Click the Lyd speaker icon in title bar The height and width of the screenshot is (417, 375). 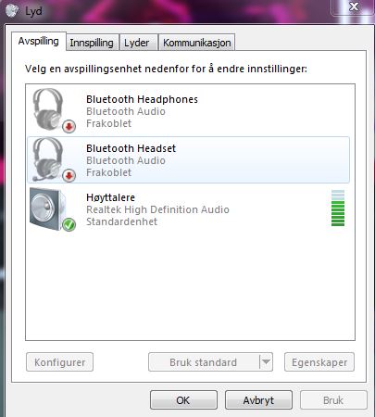pyautogui.click(x=12, y=11)
